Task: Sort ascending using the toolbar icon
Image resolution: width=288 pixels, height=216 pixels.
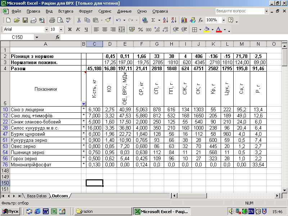Action: point(165,20)
